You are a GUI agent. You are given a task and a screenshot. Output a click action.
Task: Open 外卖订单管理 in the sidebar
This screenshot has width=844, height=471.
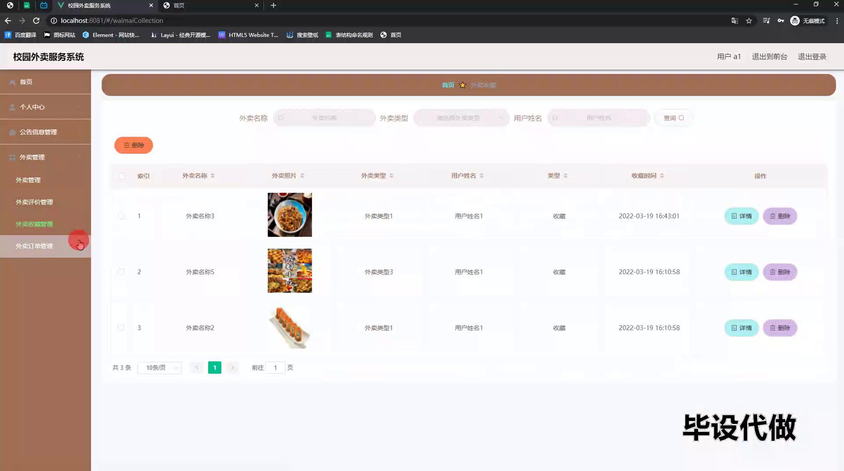[x=34, y=246]
